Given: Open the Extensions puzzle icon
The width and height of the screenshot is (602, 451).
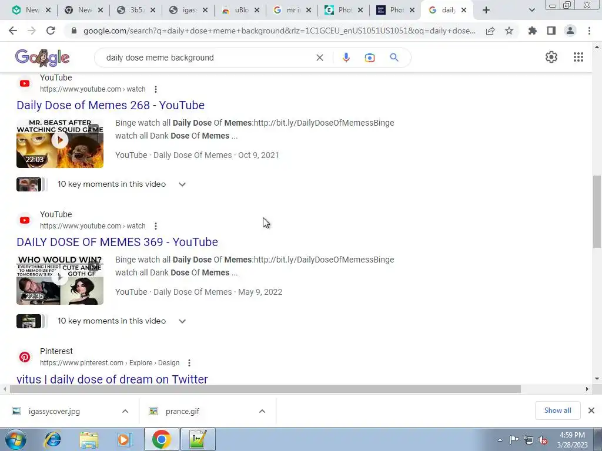Looking at the screenshot, I should (533, 31).
